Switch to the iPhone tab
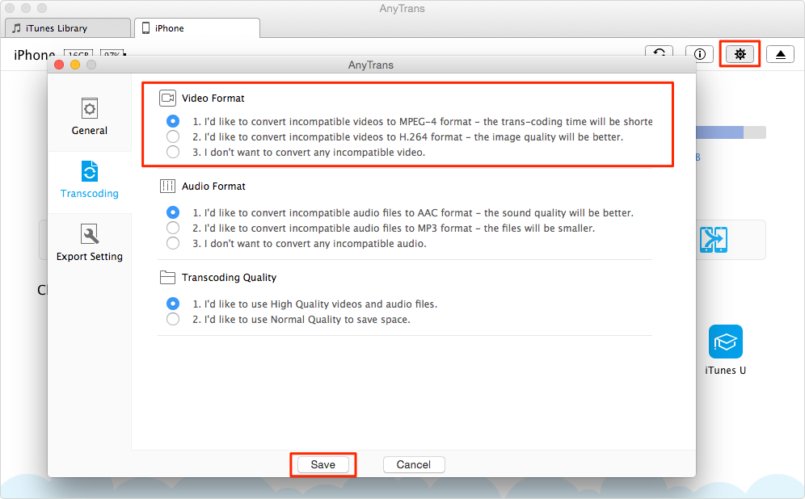This screenshot has height=499, width=805. pos(197,28)
